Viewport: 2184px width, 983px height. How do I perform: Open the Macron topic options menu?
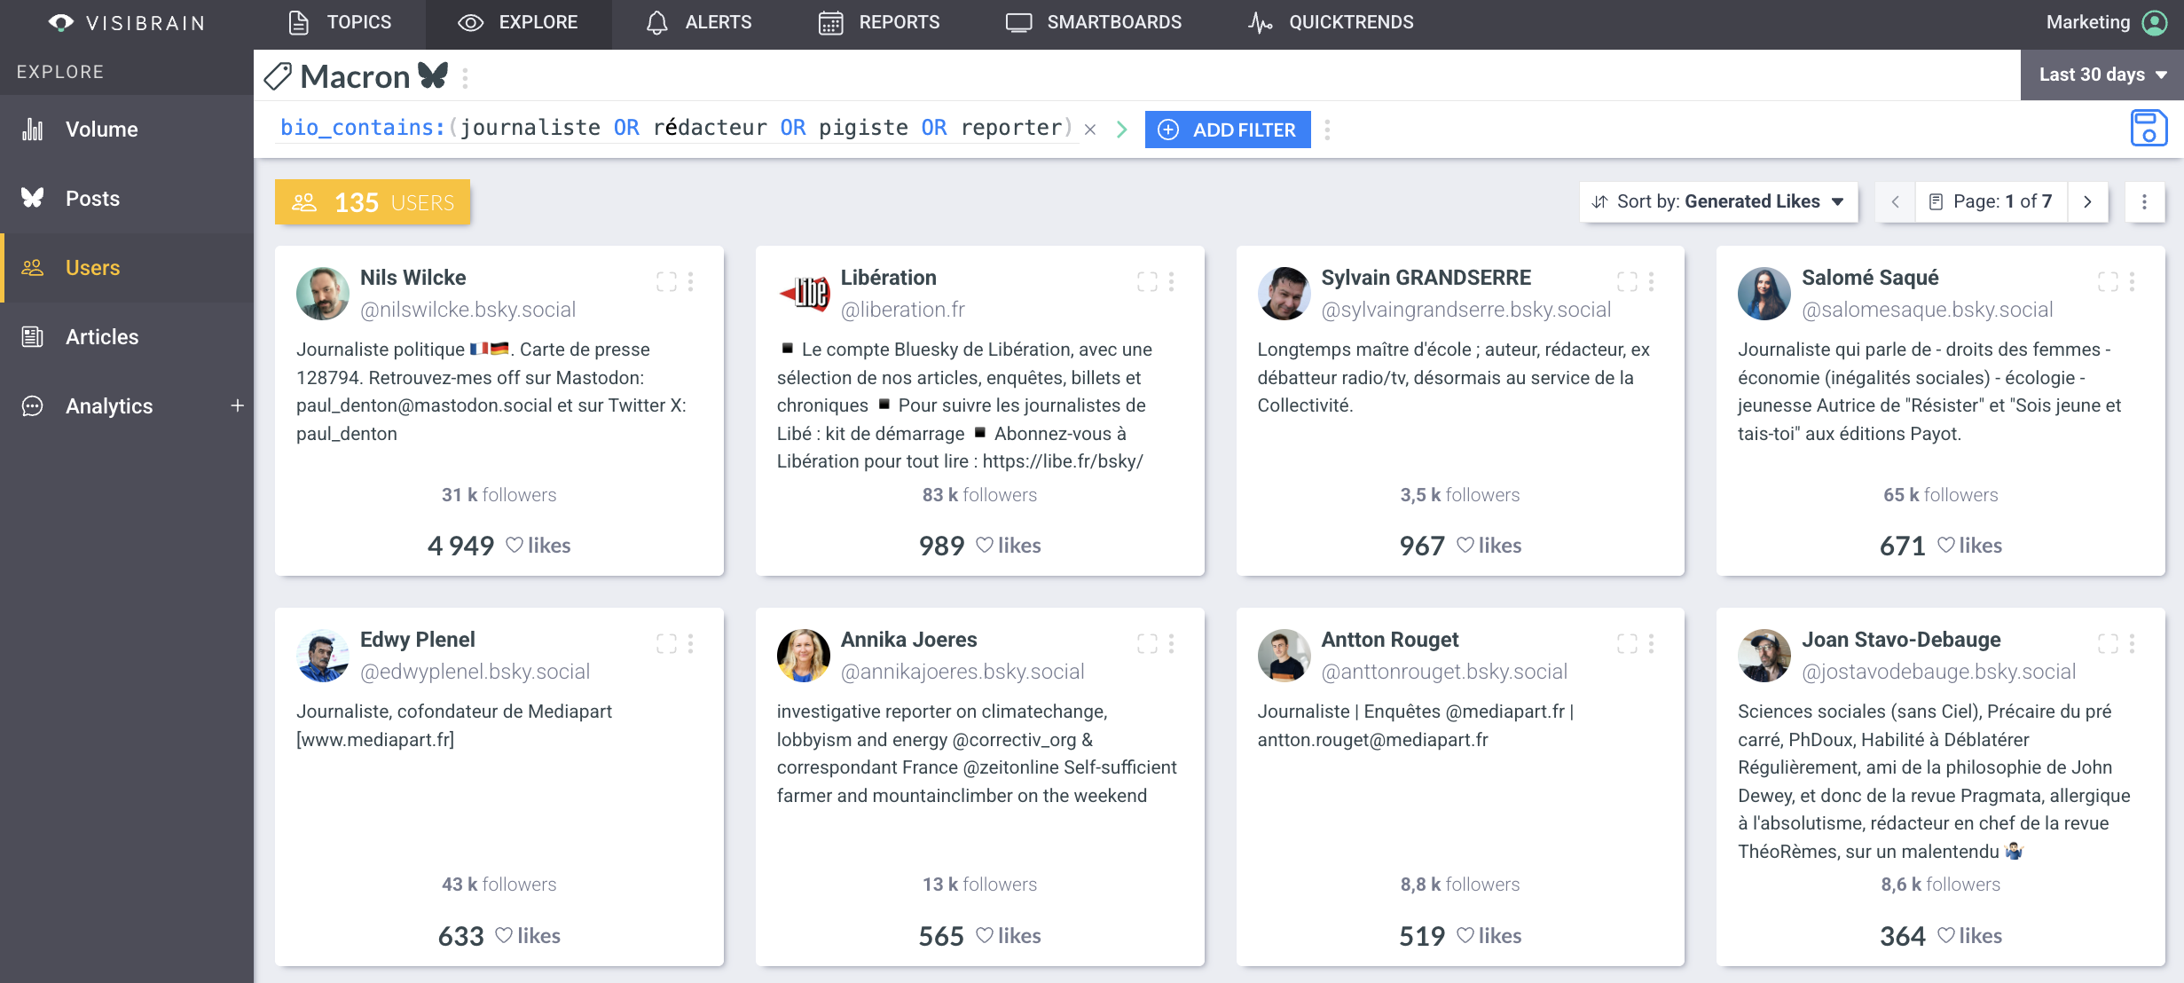(465, 78)
